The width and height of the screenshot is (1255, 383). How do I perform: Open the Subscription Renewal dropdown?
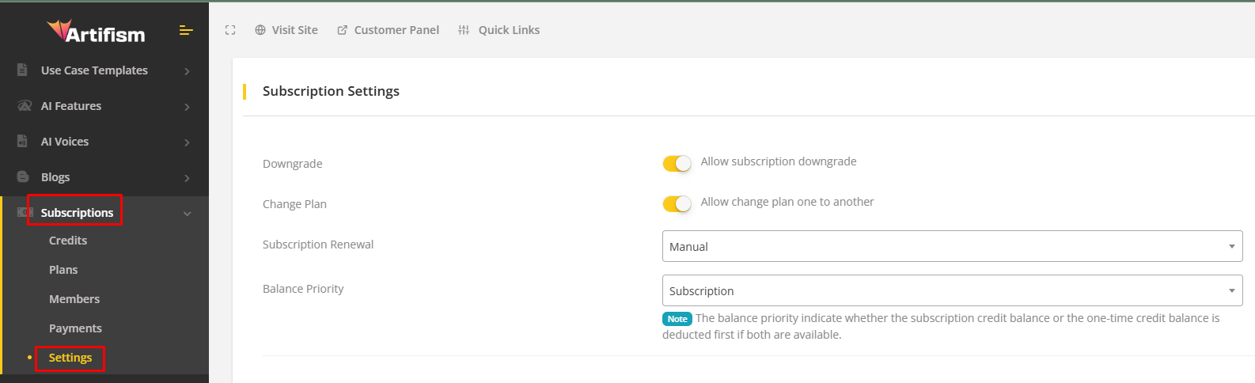(952, 246)
